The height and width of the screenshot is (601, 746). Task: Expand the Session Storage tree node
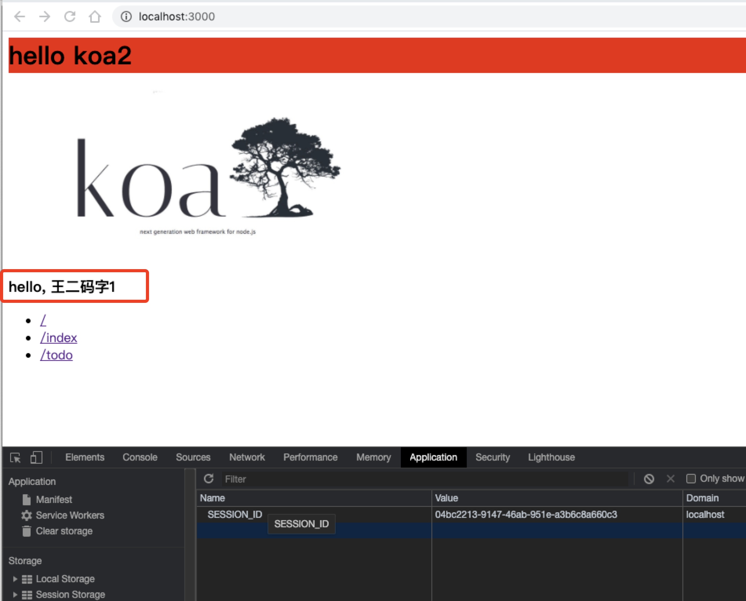click(15, 594)
